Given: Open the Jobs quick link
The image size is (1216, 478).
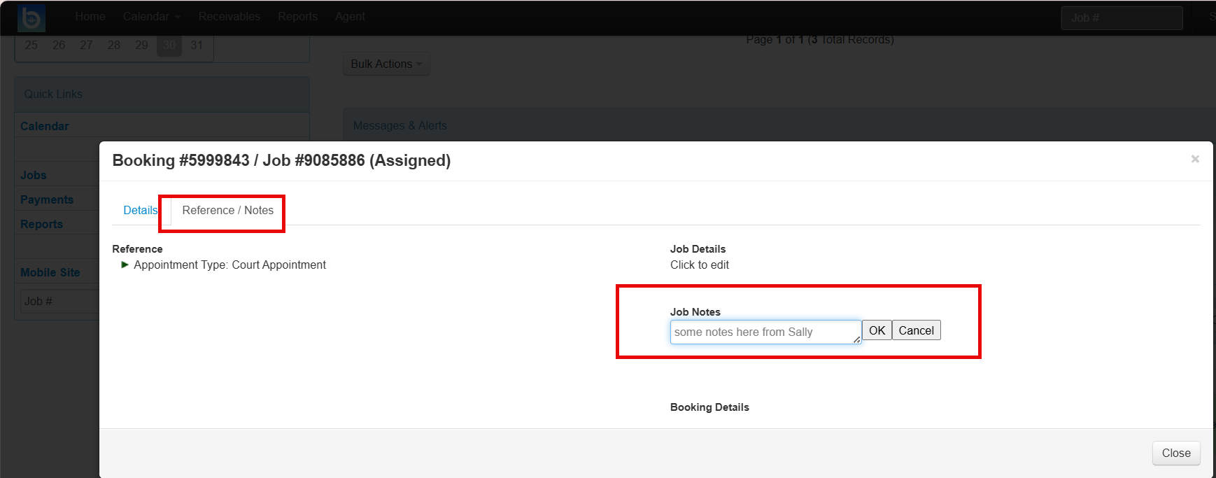Looking at the screenshot, I should pyautogui.click(x=34, y=175).
